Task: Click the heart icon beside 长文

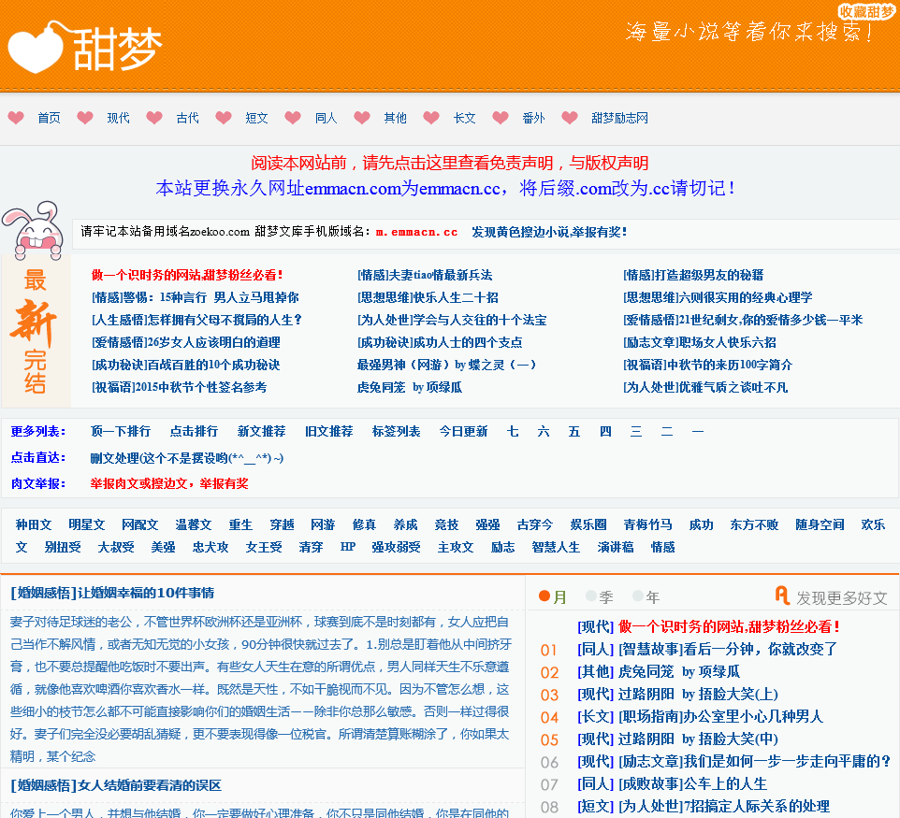Action: click(431, 118)
